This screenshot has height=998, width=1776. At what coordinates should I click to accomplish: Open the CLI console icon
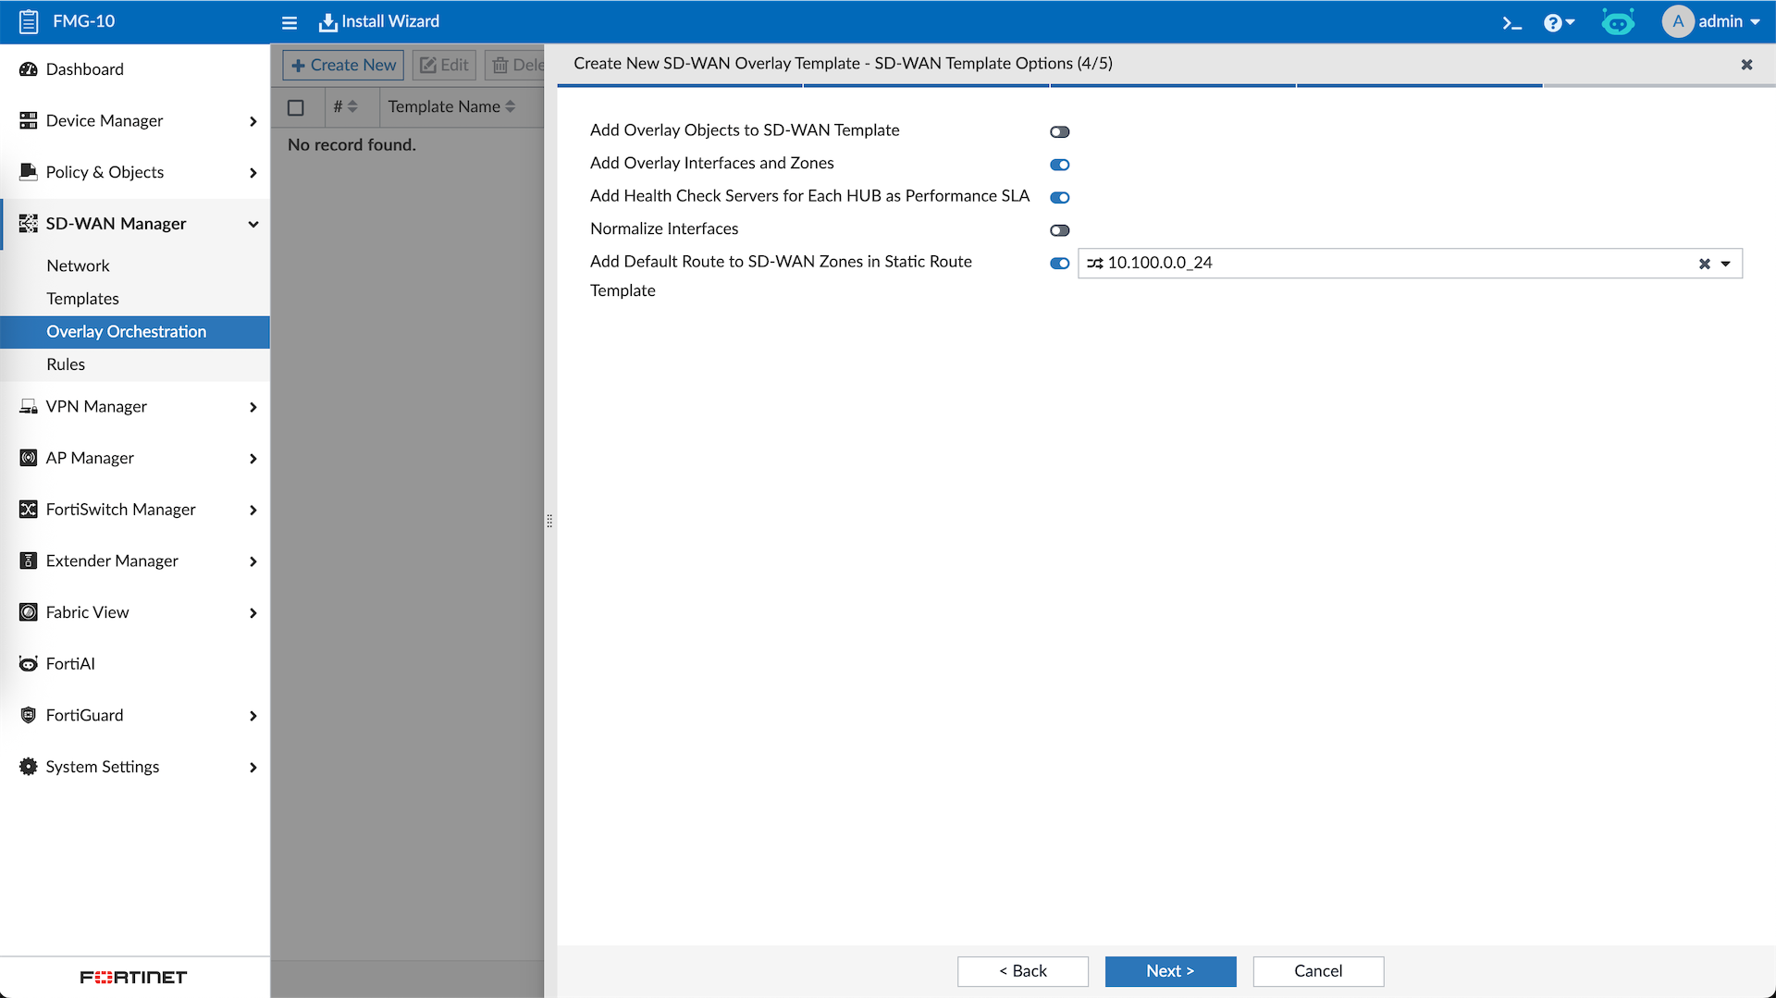pyautogui.click(x=1511, y=22)
